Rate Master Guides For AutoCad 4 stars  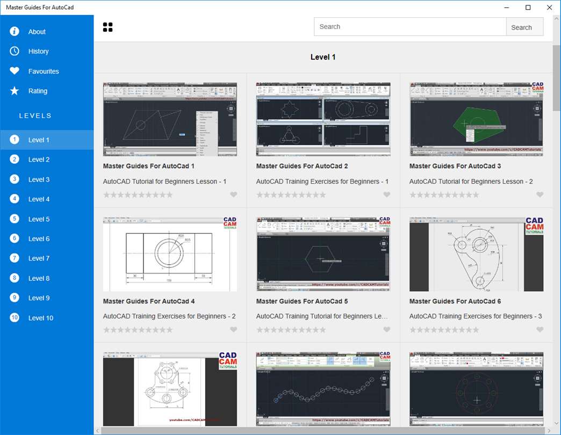(x=138, y=330)
